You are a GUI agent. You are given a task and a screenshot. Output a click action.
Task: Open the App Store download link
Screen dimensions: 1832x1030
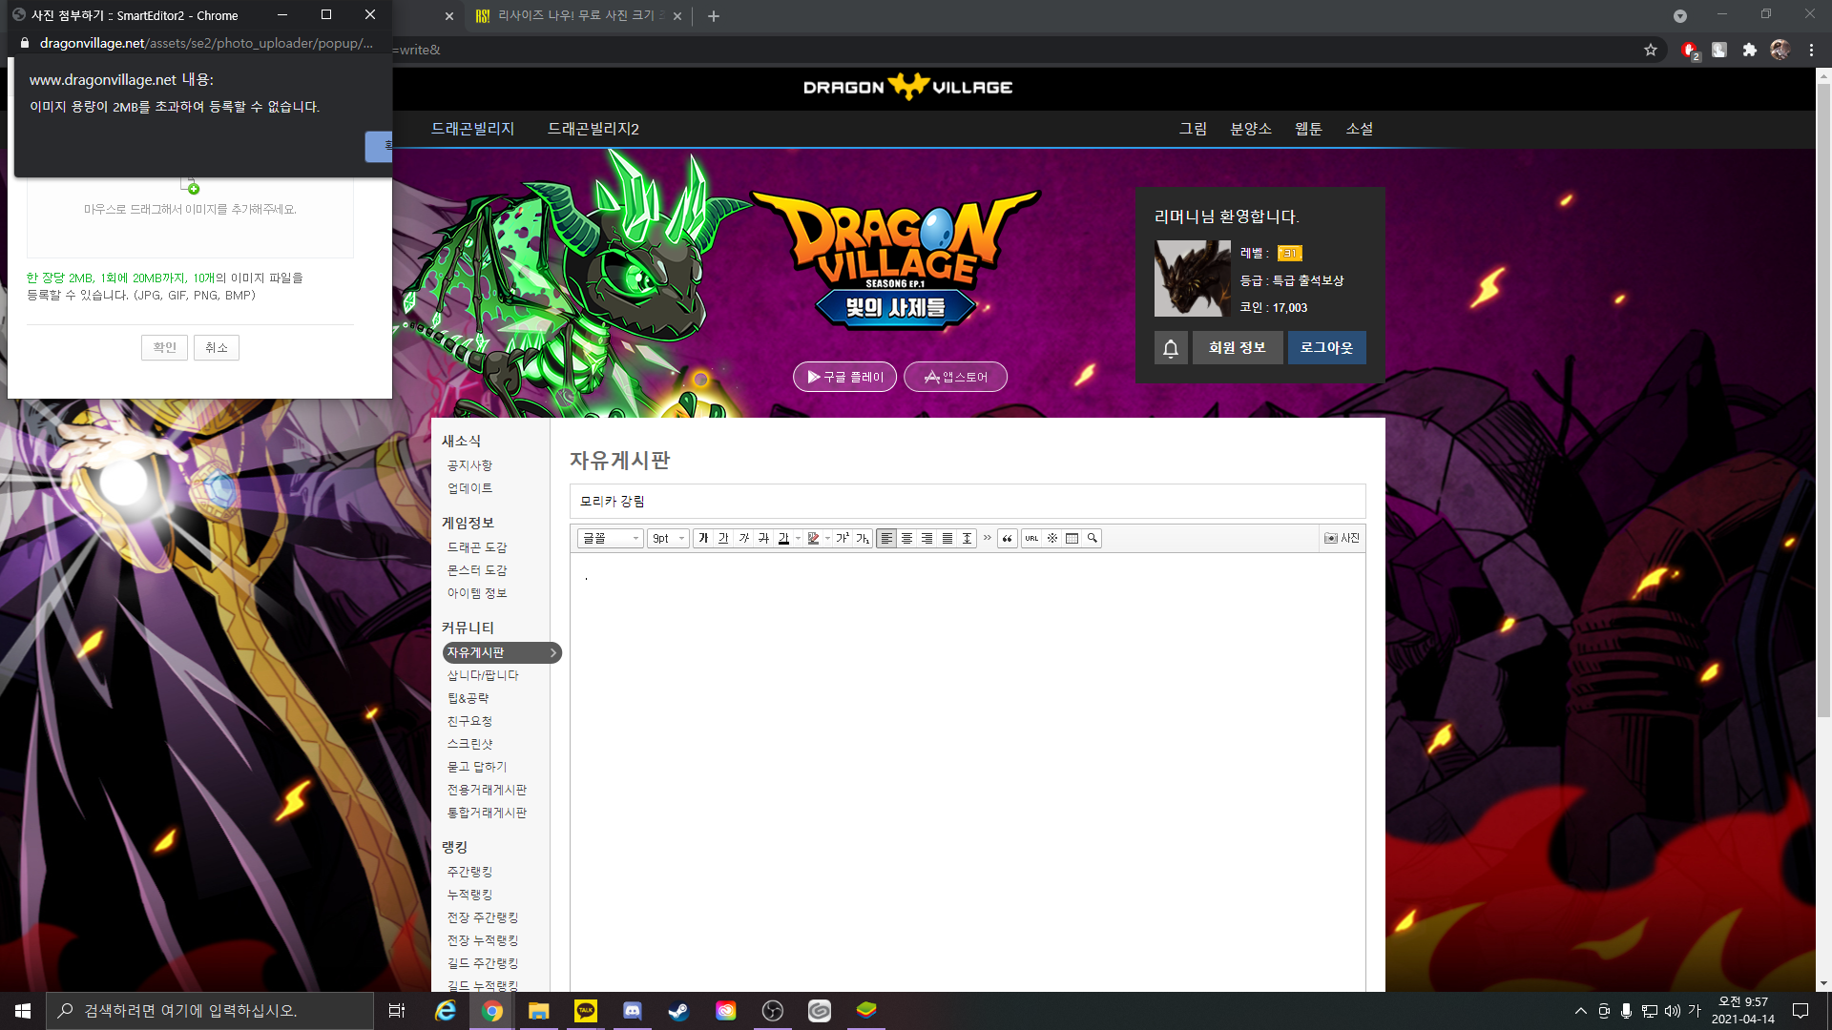pyautogui.click(x=955, y=377)
